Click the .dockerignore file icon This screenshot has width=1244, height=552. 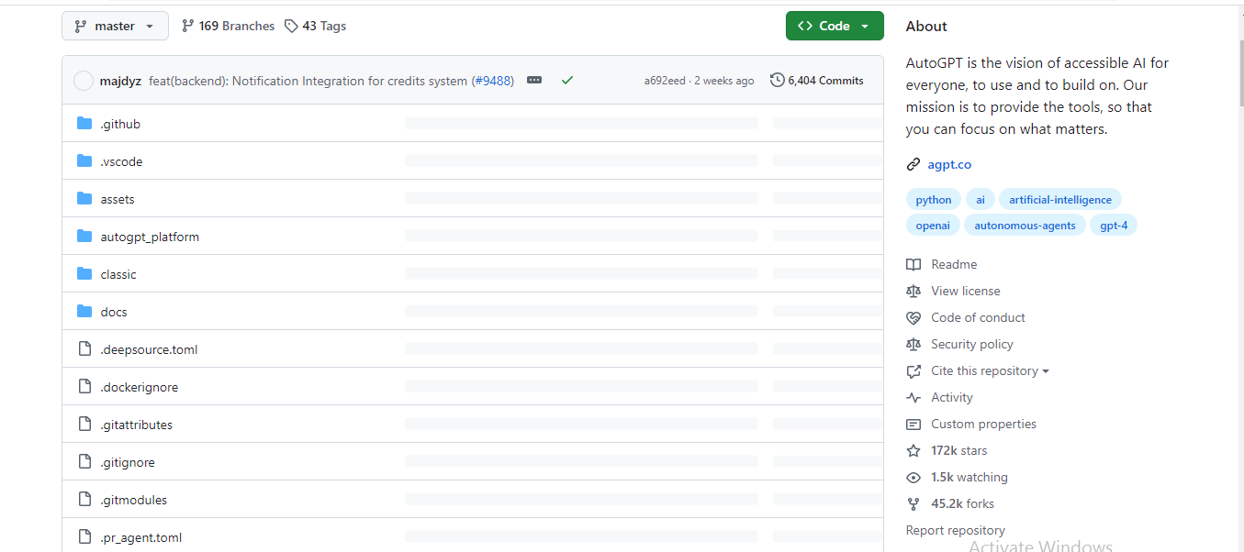[84, 387]
